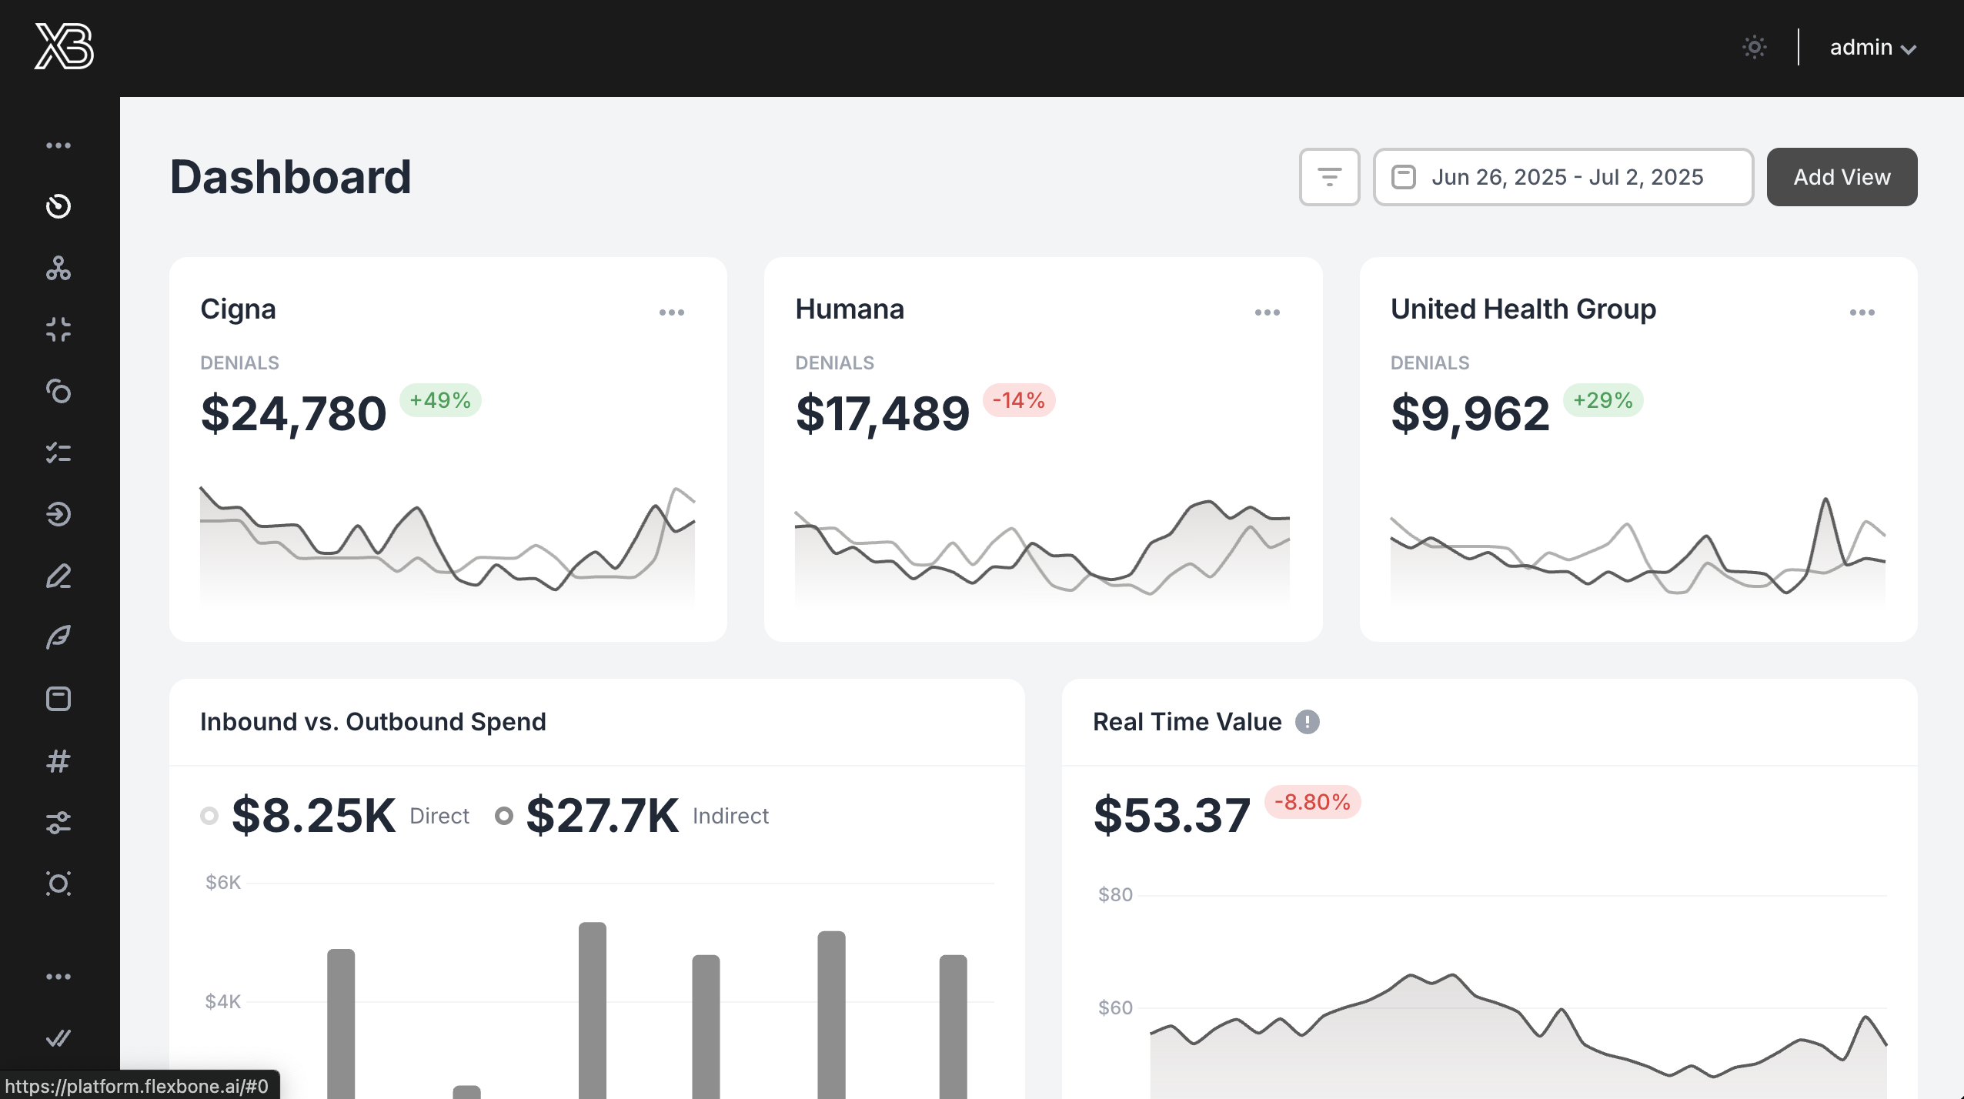Click the tallest bar in the spend chart

(x=593, y=1010)
